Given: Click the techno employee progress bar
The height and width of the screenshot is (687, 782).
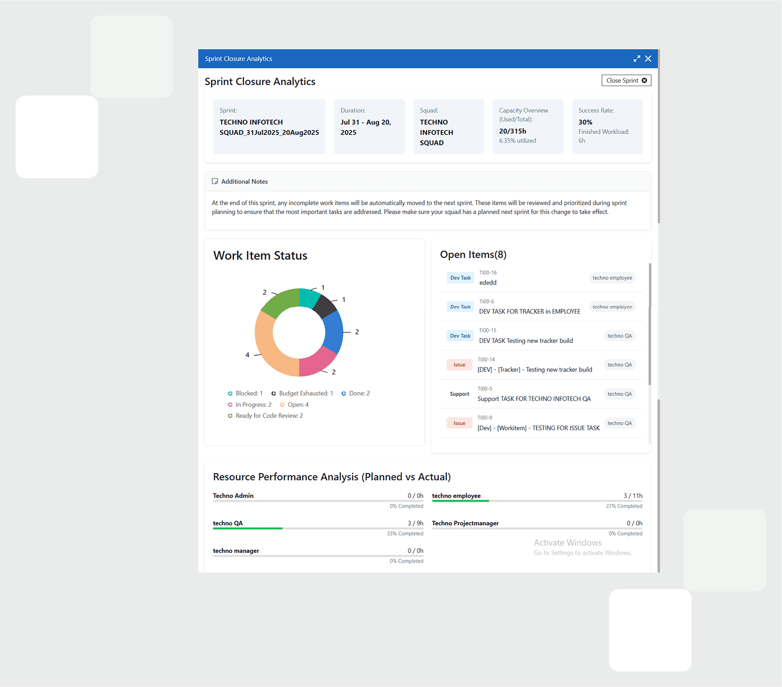Looking at the screenshot, I should pyautogui.click(x=537, y=501).
